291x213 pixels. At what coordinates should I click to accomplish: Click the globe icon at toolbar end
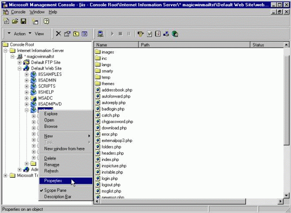(x=175, y=34)
